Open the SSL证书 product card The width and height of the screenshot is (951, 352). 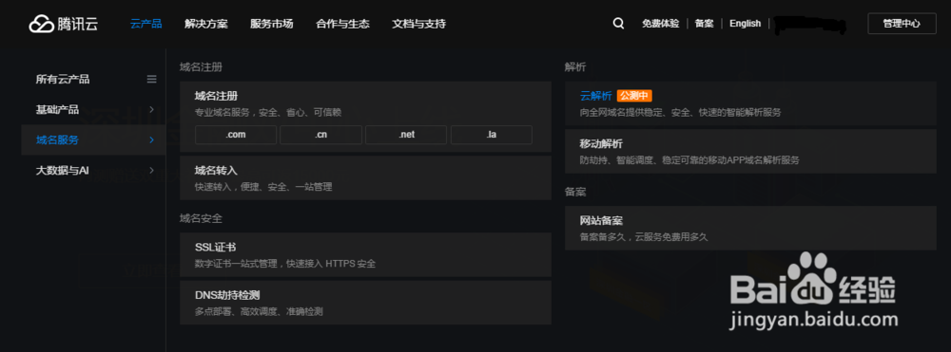366,254
